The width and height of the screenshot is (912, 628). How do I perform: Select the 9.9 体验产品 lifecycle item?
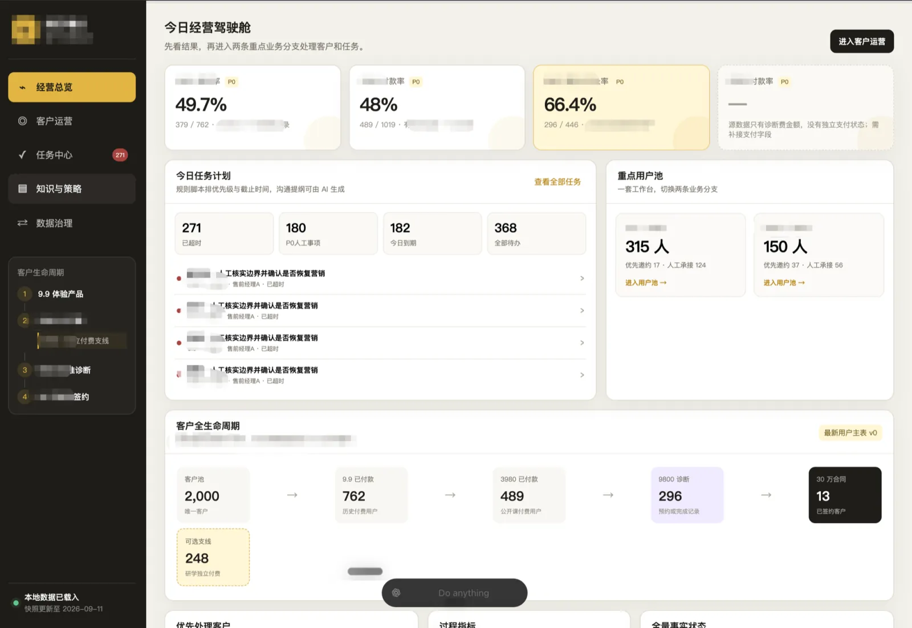pyautogui.click(x=60, y=294)
